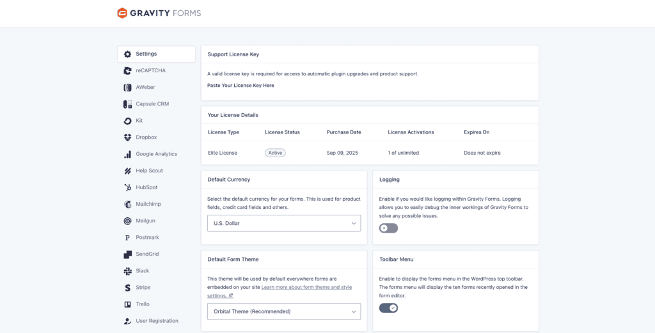Open the Help Scout settings label
Image resolution: width=655 pixels, height=333 pixels.
click(149, 171)
